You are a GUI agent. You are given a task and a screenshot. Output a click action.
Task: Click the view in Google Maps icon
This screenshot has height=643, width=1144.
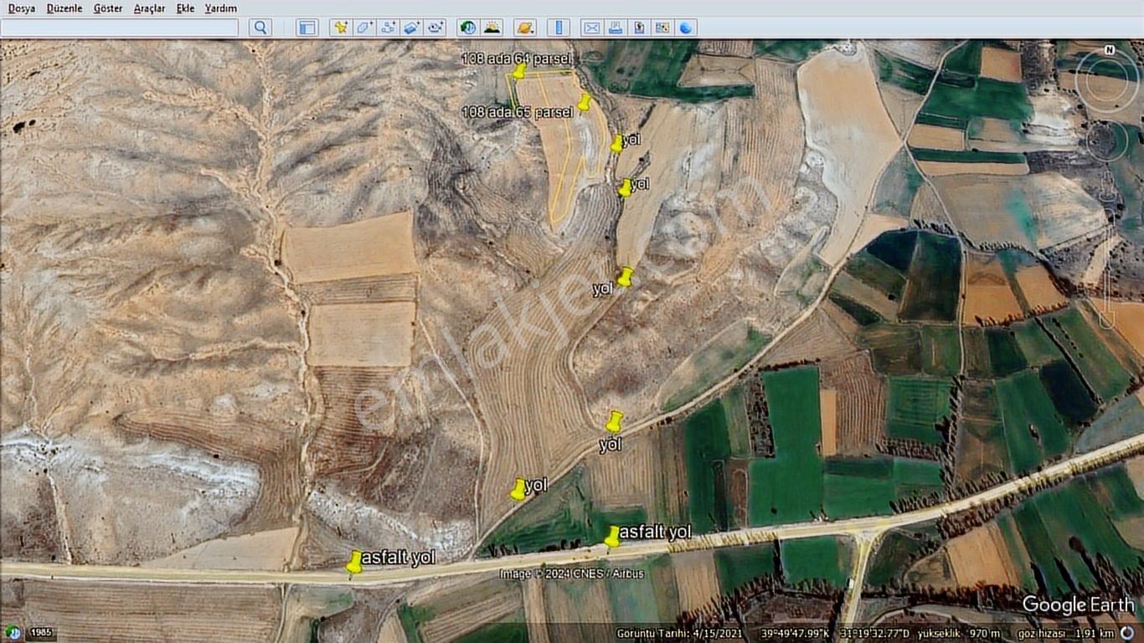(662, 28)
